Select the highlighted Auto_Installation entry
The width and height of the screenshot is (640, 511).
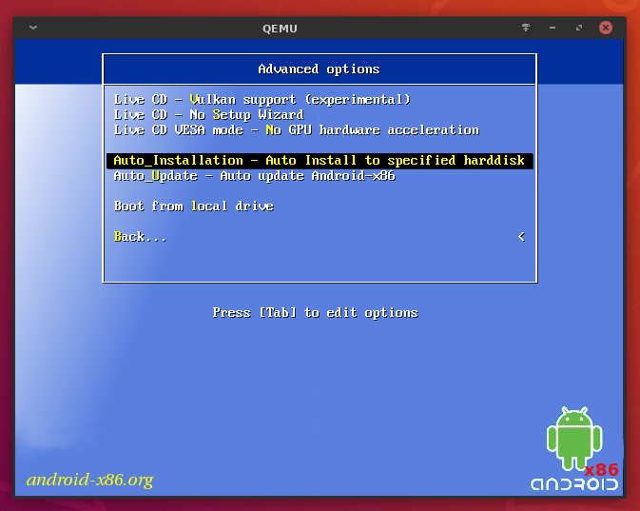click(319, 161)
